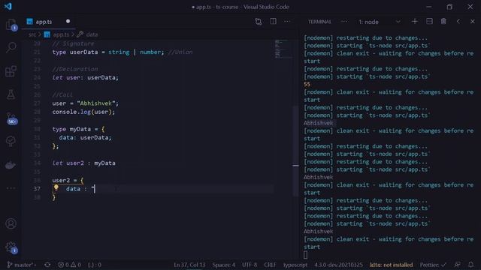Change language mode 'typescript'

(295, 265)
